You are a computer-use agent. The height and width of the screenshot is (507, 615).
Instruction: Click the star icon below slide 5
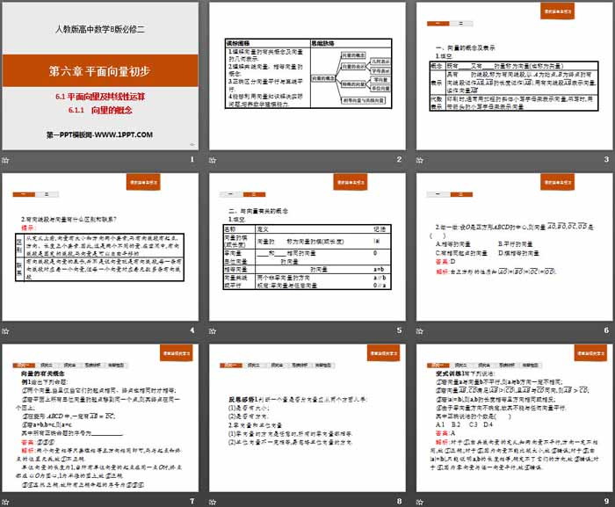(213, 330)
